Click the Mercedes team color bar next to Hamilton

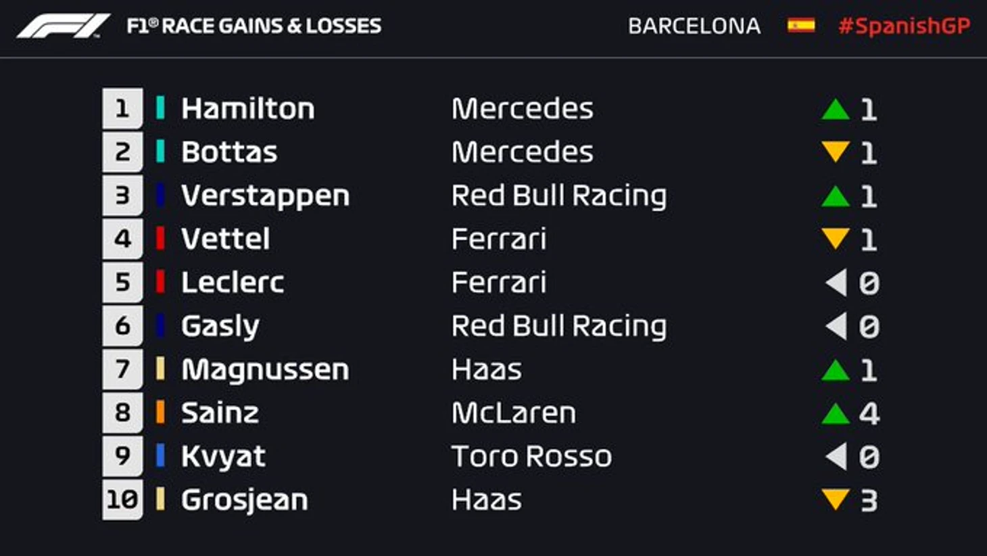pos(160,108)
